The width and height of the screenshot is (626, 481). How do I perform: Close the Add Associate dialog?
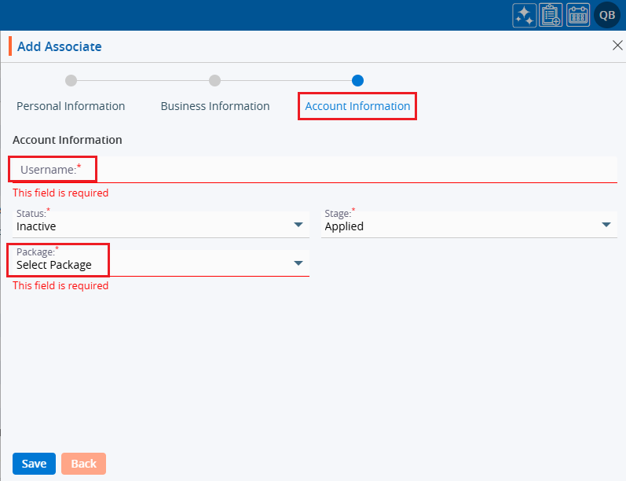617,46
